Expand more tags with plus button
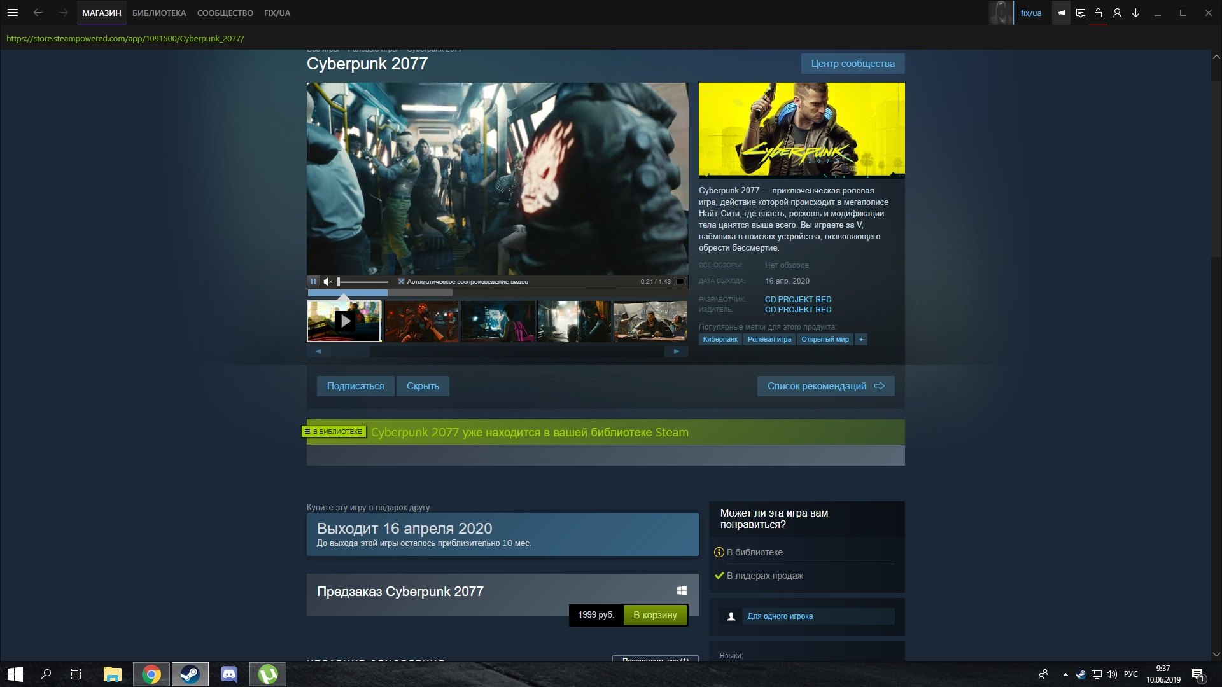 tap(861, 339)
